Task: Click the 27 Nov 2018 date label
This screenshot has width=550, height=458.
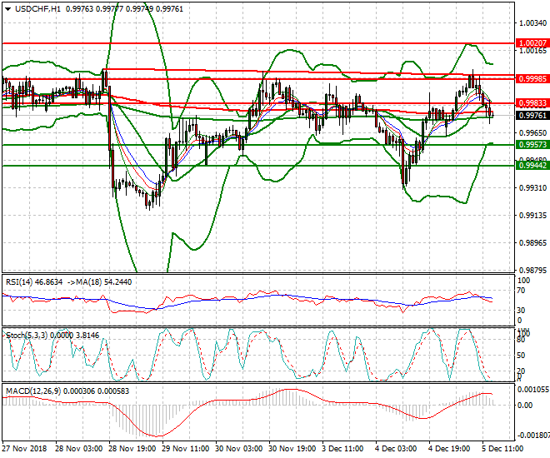Action: click(24, 449)
